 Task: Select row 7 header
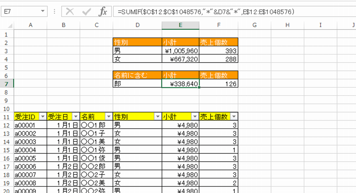pyautogui.click(x=7, y=84)
